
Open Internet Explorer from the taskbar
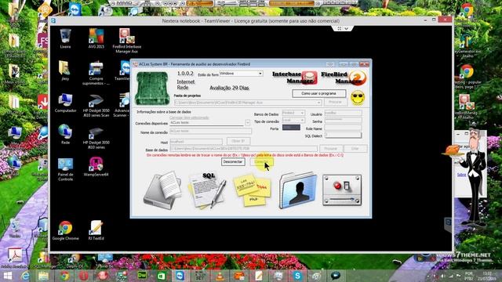click(x=26, y=276)
